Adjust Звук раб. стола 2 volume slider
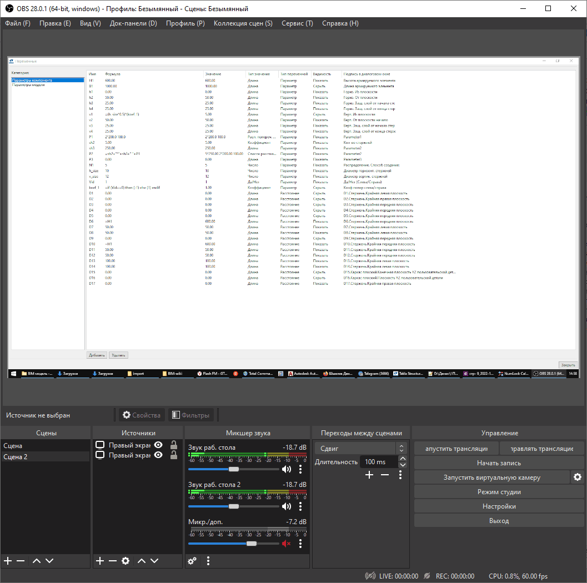The width and height of the screenshot is (587, 583). [234, 506]
